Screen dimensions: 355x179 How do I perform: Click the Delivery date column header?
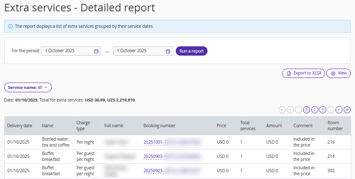click(20, 126)
